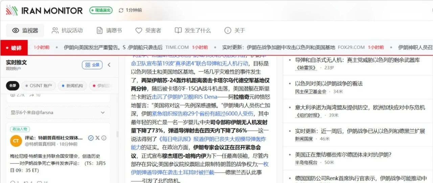Open the X icon on the CT post

pos(97,138)
